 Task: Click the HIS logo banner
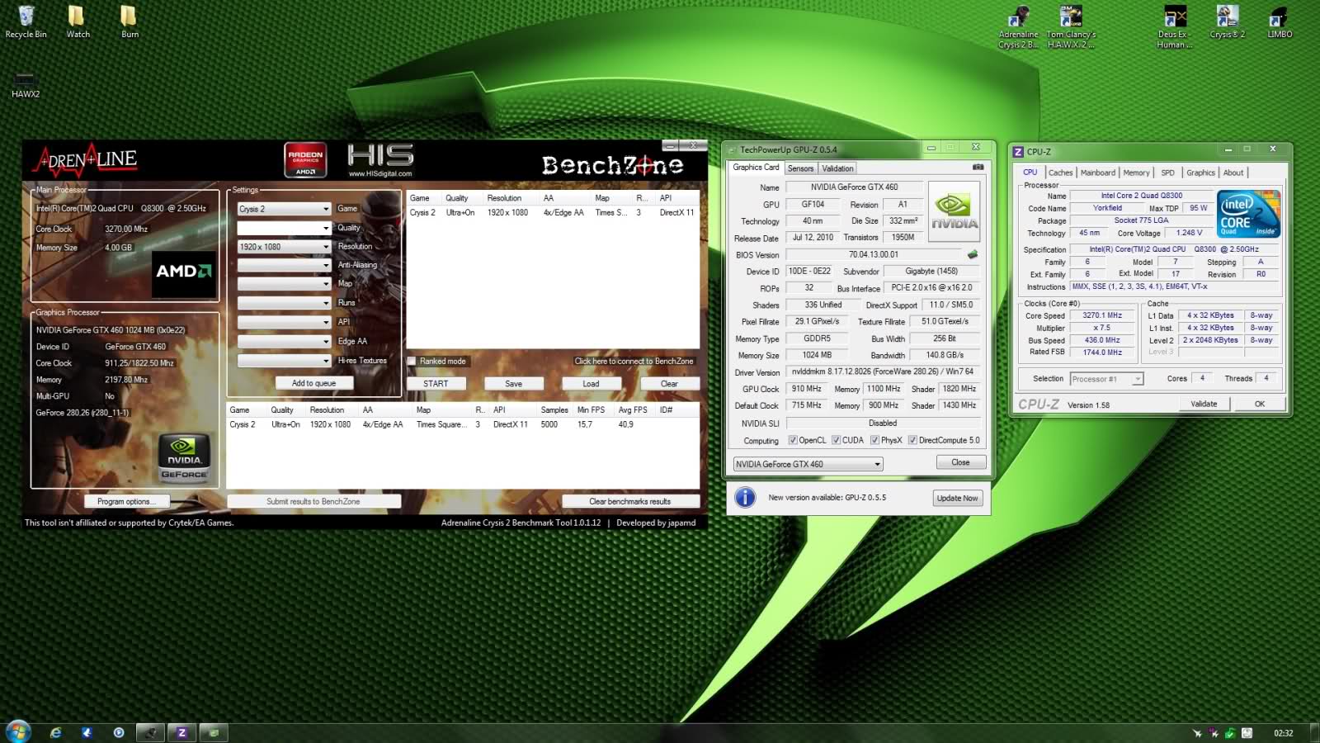point(380,155)
